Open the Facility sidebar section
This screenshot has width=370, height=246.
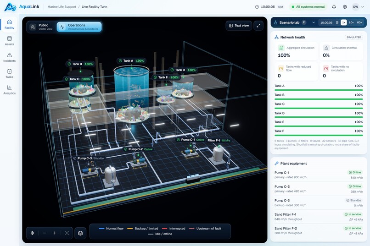(9, 24)
